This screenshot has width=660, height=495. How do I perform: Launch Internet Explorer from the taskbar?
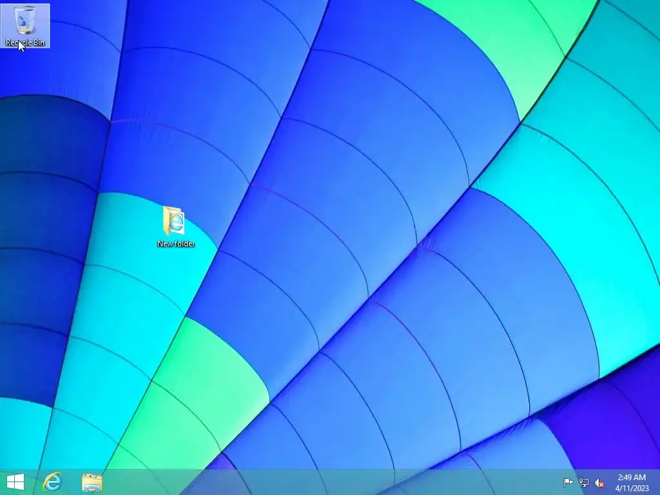coord(53,481)
